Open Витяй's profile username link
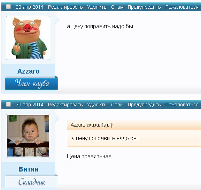201x190 pixels. 29,169
